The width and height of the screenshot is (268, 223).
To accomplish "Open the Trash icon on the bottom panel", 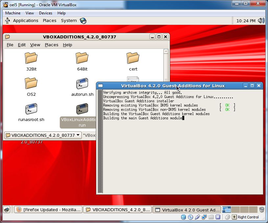I will [x=262, y=210].
